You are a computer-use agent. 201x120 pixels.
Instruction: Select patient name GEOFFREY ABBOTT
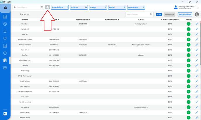click(x=25, y=91)
